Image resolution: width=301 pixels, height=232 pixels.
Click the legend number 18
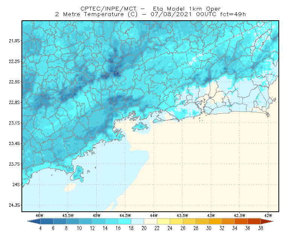(x=131, y=228)
